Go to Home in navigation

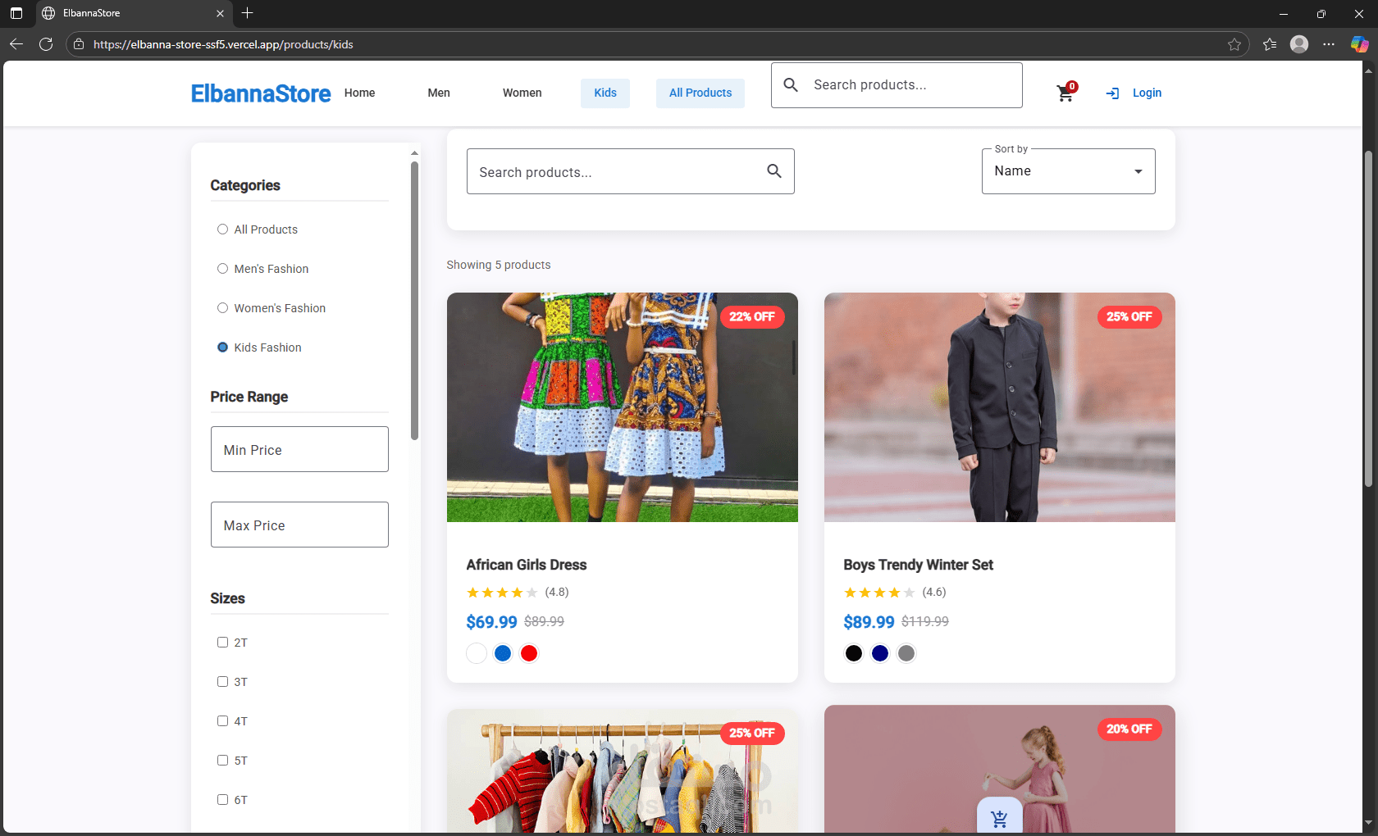[359, 93]
